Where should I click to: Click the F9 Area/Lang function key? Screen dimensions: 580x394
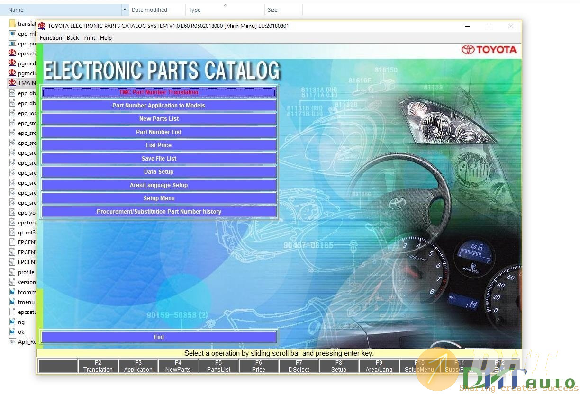(379, 366)
